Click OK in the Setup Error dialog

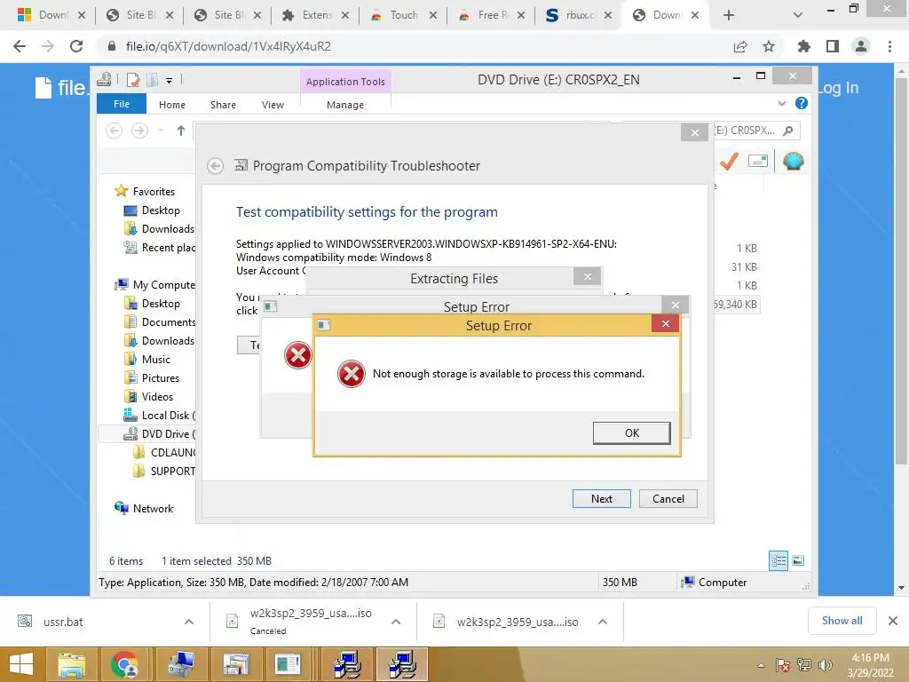pos(631,432)
